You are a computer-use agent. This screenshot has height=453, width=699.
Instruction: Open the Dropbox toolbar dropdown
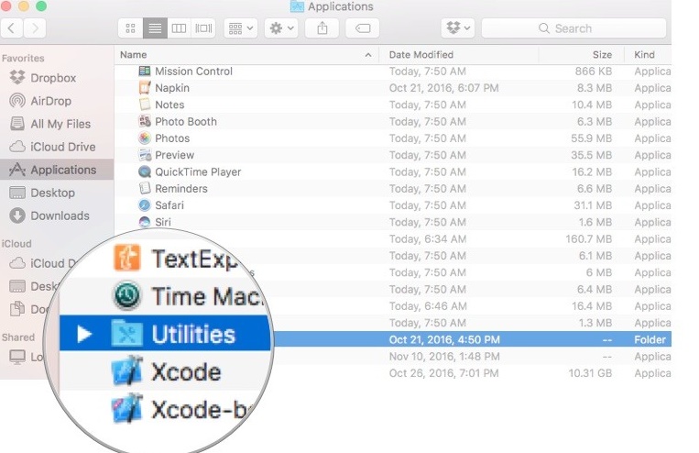(458, 28)
